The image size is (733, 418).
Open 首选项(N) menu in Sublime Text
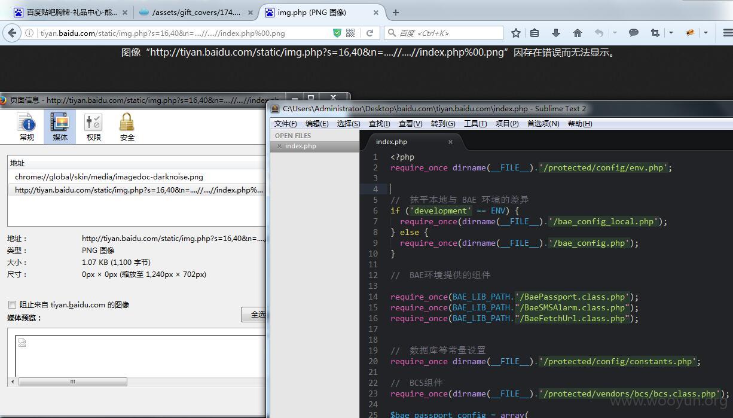pyautogui.click(x=543, y=124)
